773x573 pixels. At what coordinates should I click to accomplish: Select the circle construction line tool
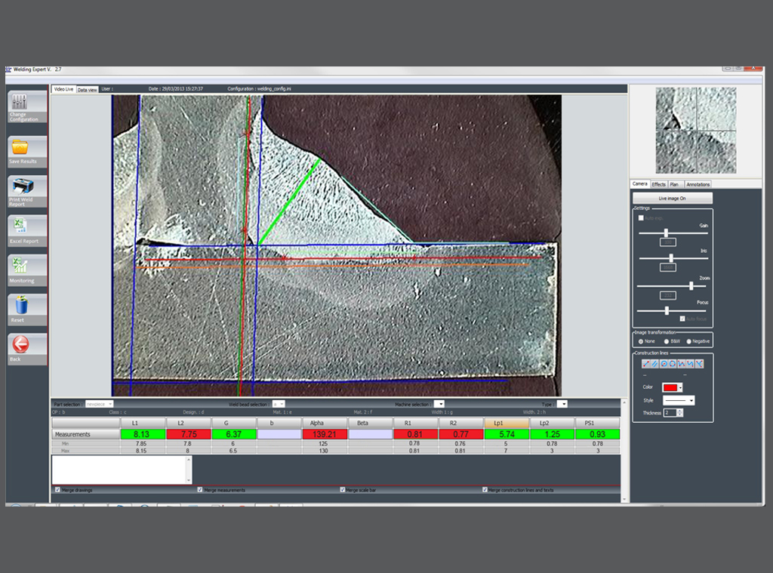pyautogui.click(x=664, y=364)
